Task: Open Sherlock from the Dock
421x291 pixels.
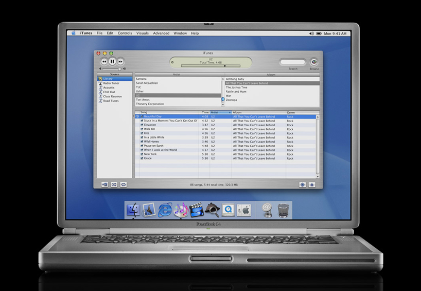Action: (213, 210)
